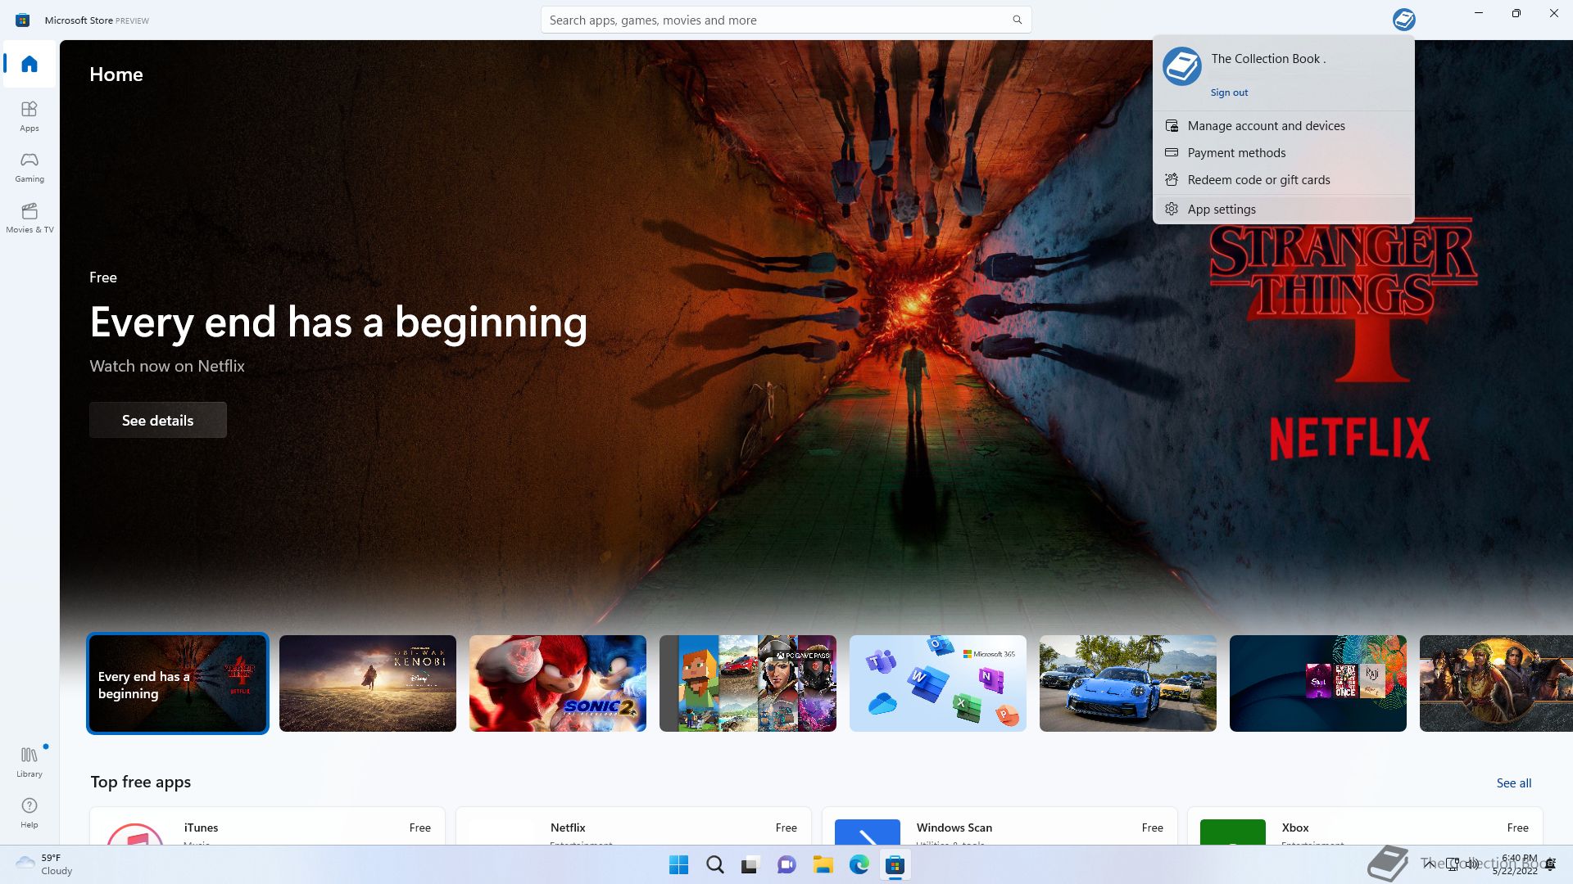Launch Microsoft Edge from taskbar
This screenshot has height=884, width=1573.
[859, 865]
